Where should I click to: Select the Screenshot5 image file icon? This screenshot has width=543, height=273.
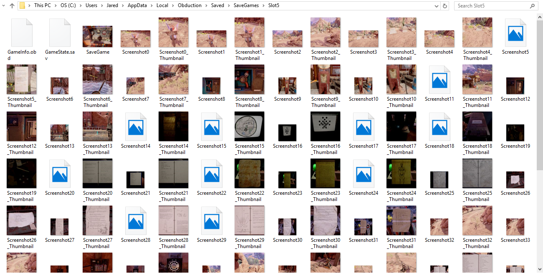[x=515, y=33]
